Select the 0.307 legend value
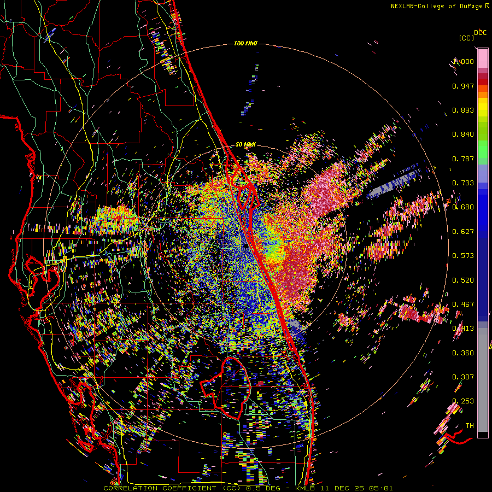The height and width of the screenshot is (492, 492). coord(463,377)
